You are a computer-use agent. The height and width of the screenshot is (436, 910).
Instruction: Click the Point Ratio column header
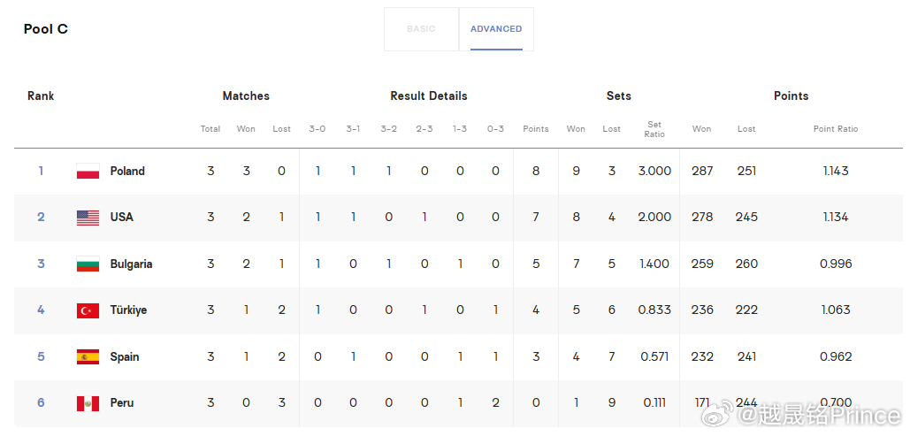point(835,129)
